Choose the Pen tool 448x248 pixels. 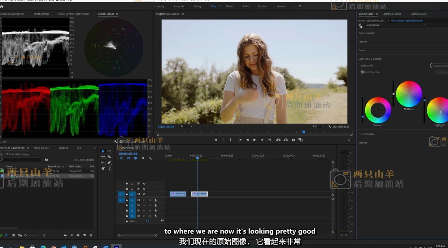(109, 163)
